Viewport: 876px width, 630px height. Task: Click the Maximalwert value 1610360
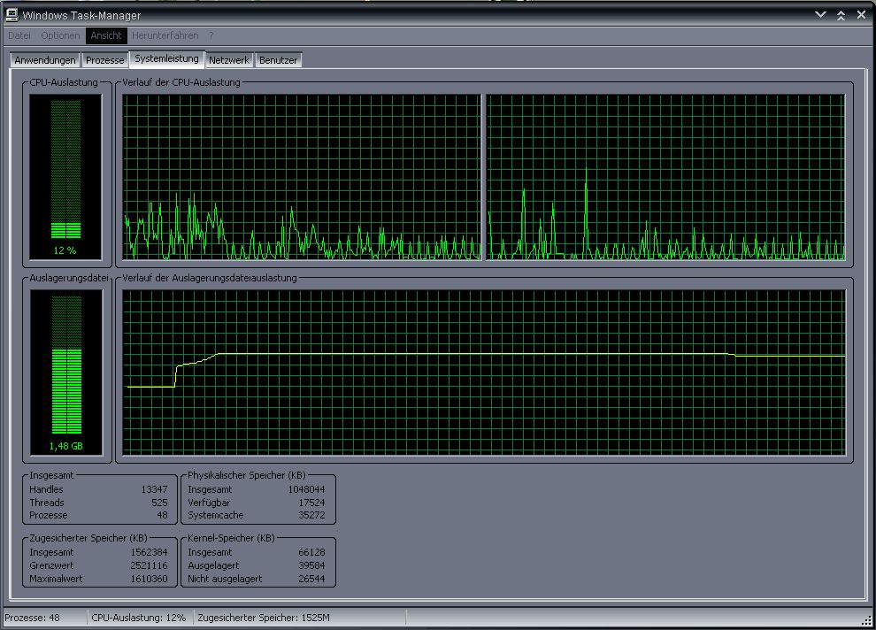click(149, 579)
